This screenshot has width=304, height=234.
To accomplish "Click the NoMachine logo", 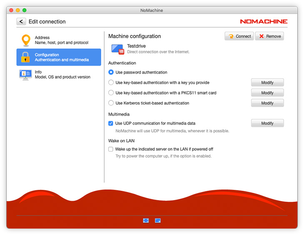I will point(264,21).
